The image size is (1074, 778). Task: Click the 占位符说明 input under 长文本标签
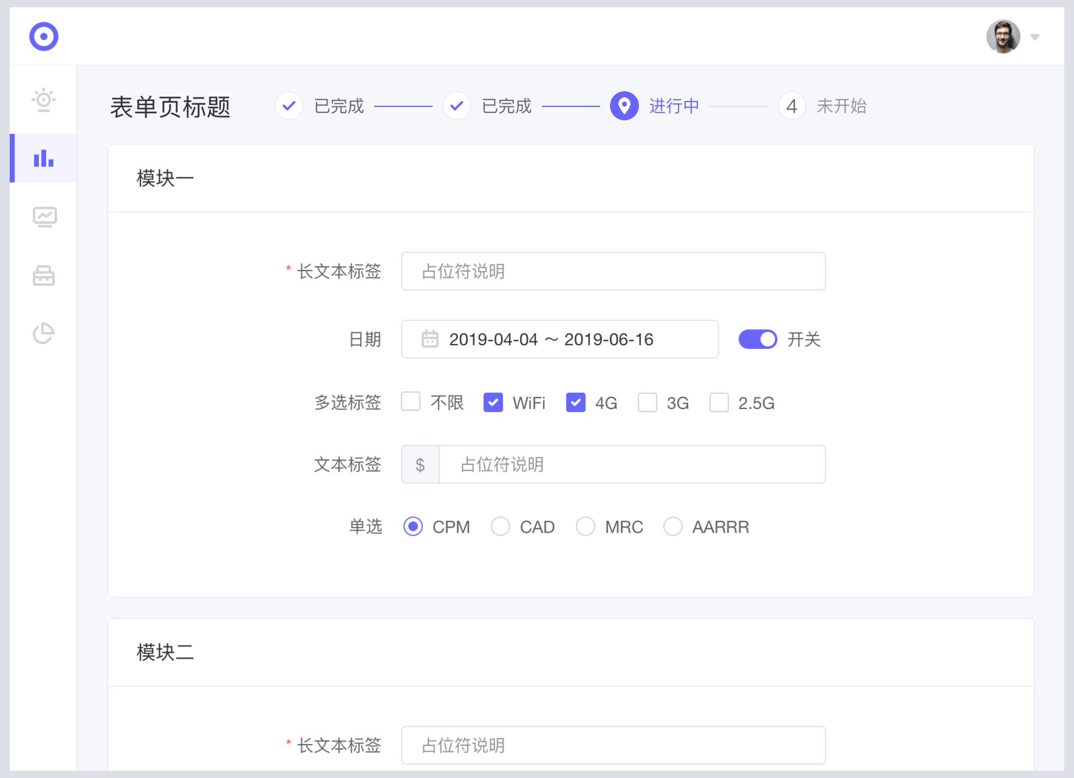click(613, 272)
